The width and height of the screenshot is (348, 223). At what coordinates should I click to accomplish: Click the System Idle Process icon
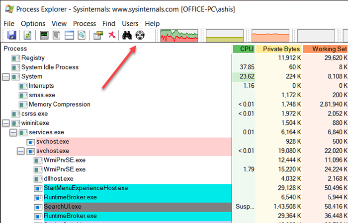(15, 67)
